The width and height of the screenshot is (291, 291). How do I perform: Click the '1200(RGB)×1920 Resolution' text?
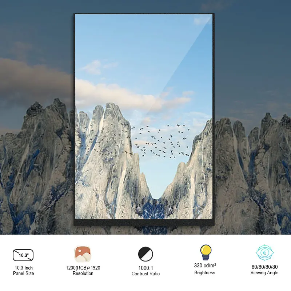[83, 271]
